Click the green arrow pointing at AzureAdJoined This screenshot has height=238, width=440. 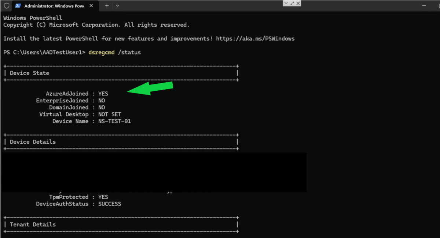150,89
